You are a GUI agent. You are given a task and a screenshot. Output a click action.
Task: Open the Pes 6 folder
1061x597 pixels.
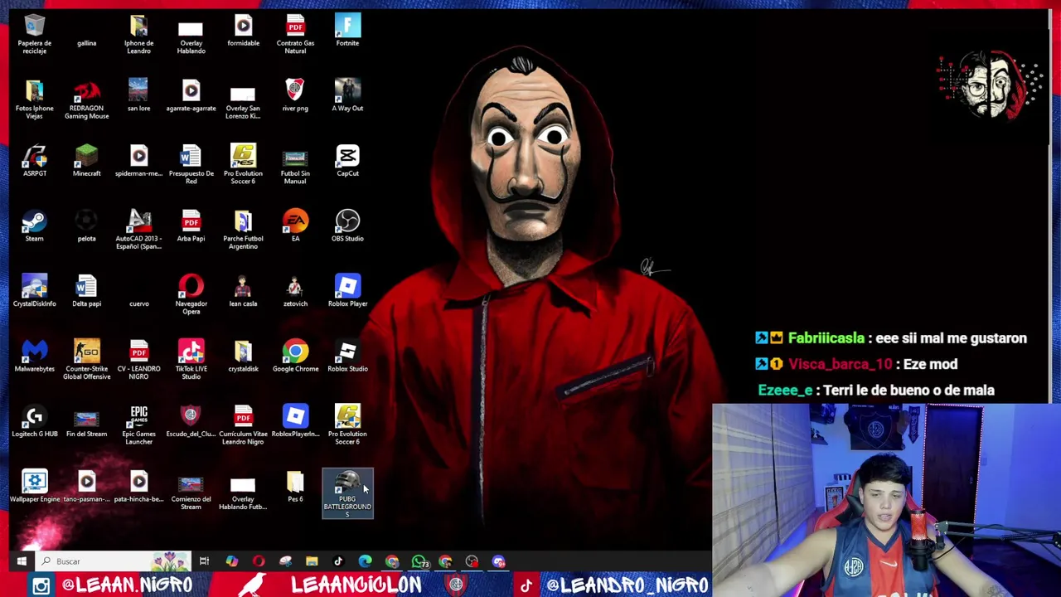click(x=295, y=487)
